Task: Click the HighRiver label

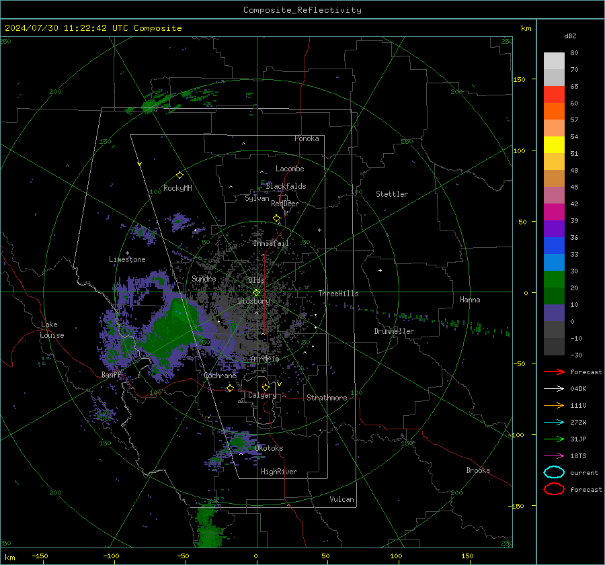Action: pyautogui.click(x=279, y=472)
